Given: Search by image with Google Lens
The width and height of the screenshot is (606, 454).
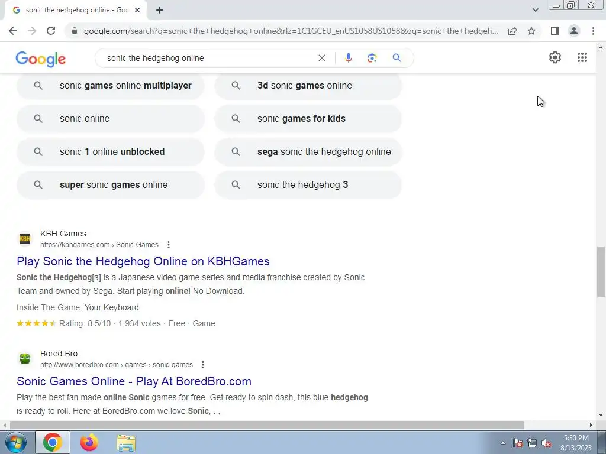Looking at the screenshot, I should tap(372, 58).
